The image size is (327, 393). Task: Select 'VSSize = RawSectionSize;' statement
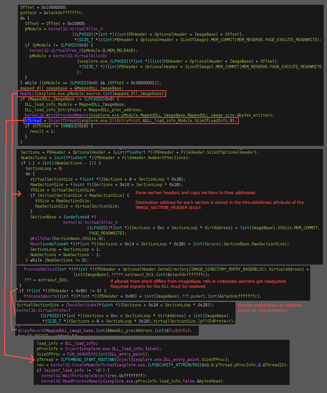[x=63, y=201]
